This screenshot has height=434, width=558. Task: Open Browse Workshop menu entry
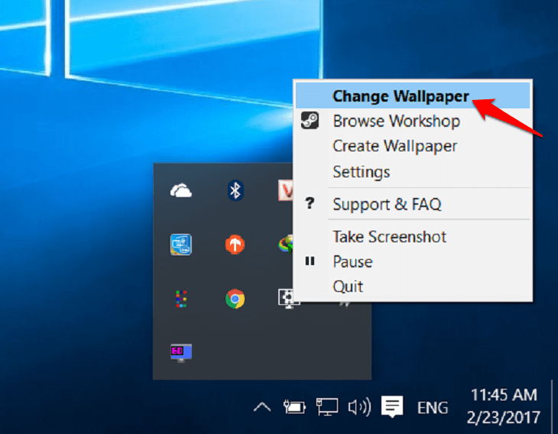pyautogui.click(x=413, y=121)
